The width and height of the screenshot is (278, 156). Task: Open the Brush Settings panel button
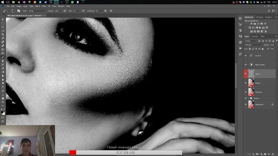19,11
